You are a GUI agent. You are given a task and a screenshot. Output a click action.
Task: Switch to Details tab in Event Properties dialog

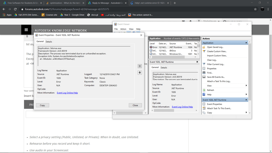[x=49, y=42]
